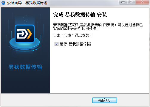Click the installer icon in the title bar
Screen dimensions: 150x107
click(x=3, y=3)
